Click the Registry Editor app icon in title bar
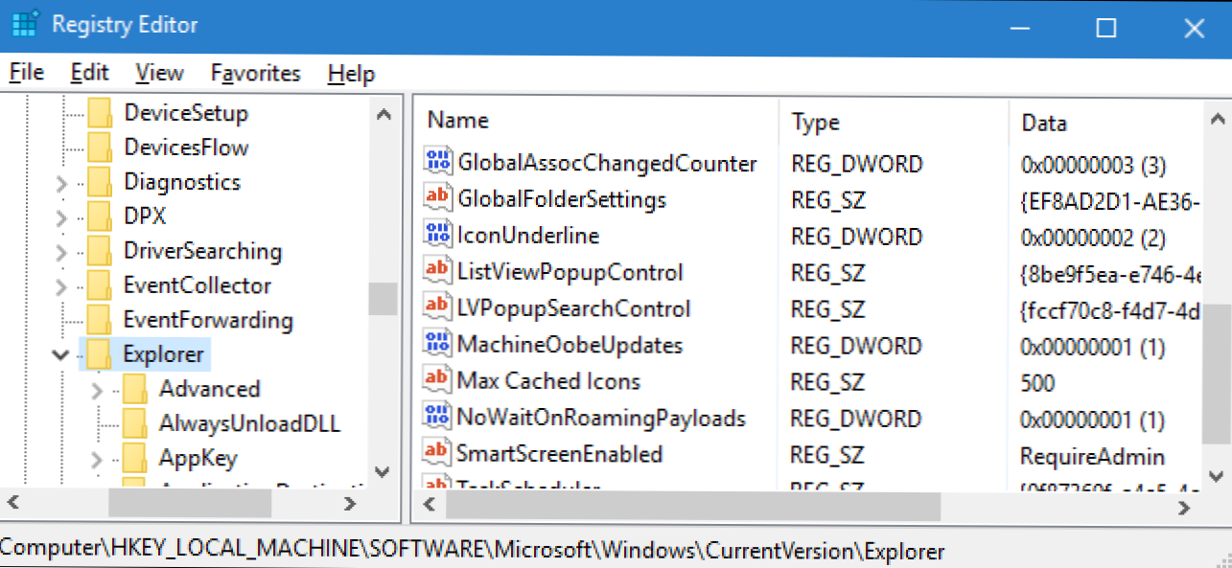1232x568 pixels. [24, 26]
